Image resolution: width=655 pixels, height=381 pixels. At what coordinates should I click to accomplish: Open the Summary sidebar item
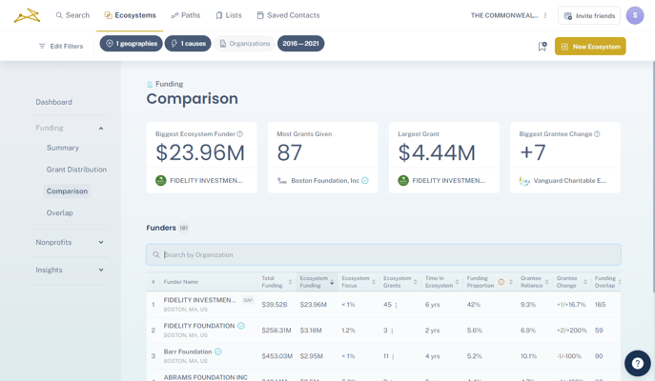pyautogui.click(x=63, y=148)
